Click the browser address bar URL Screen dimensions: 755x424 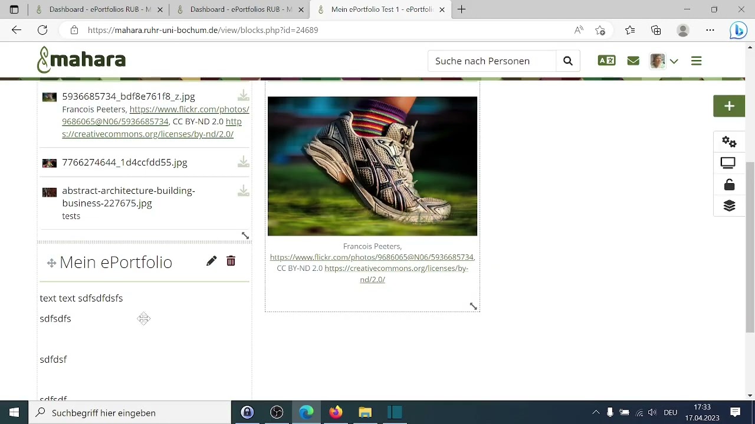click(x=203, y=30)
